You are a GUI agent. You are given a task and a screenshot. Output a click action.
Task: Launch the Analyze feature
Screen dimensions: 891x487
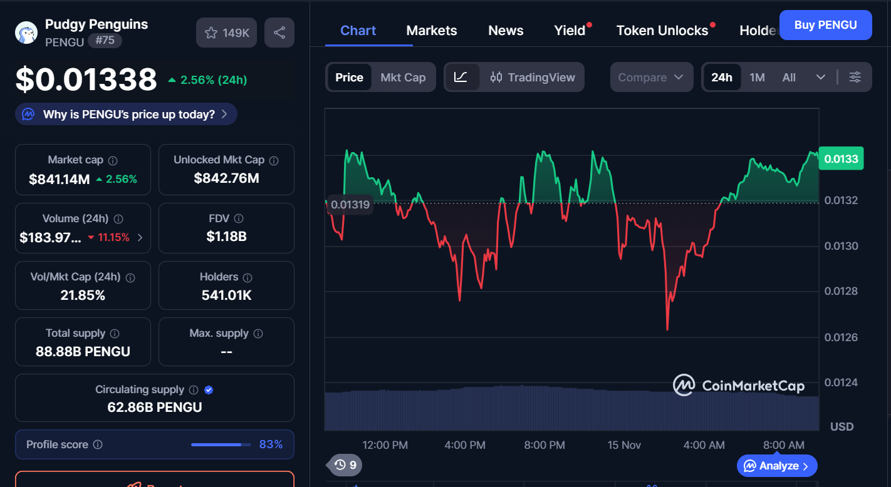(x=776, y=465)
